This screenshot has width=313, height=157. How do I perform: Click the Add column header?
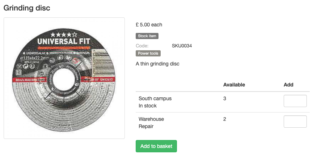288,85
